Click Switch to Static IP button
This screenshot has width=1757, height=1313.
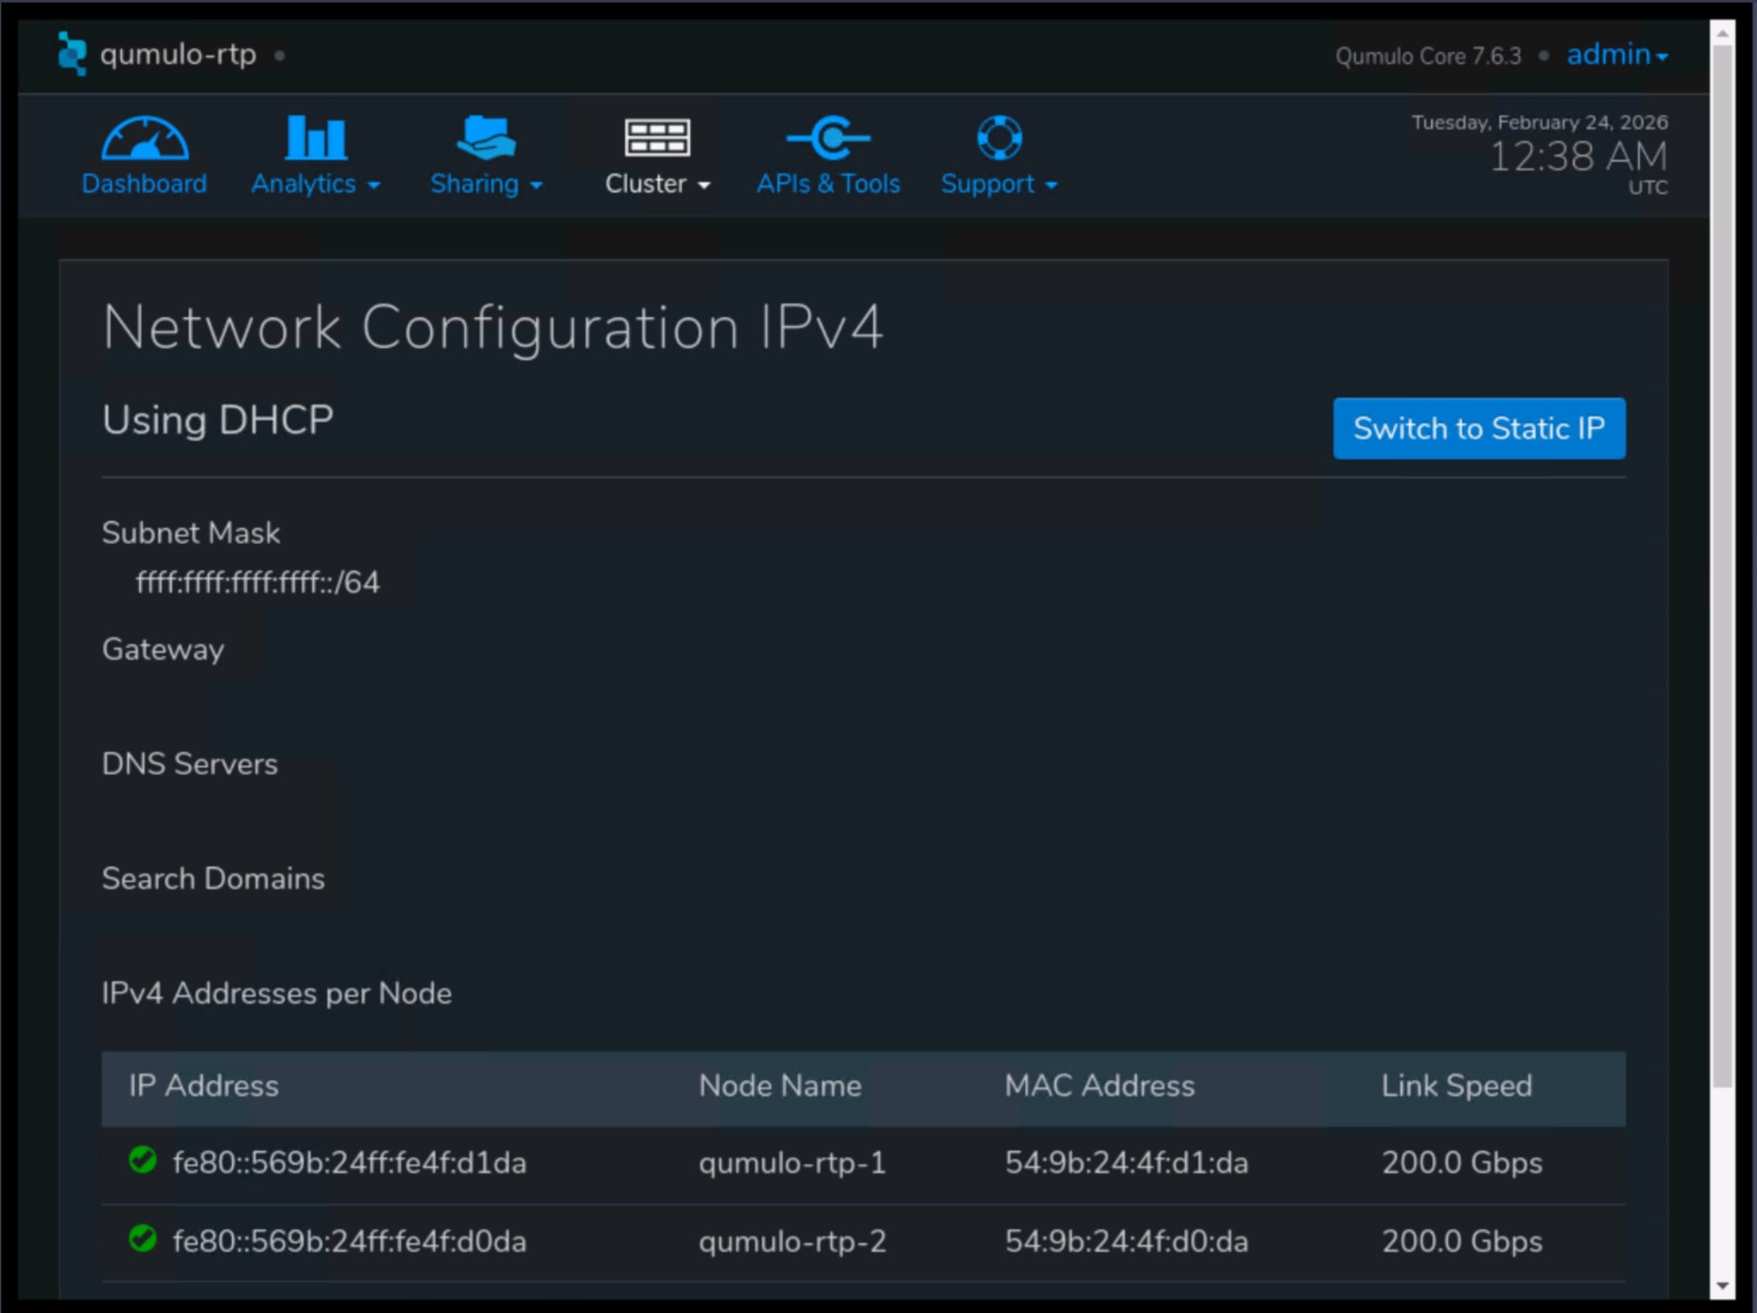pos(1479,428)
